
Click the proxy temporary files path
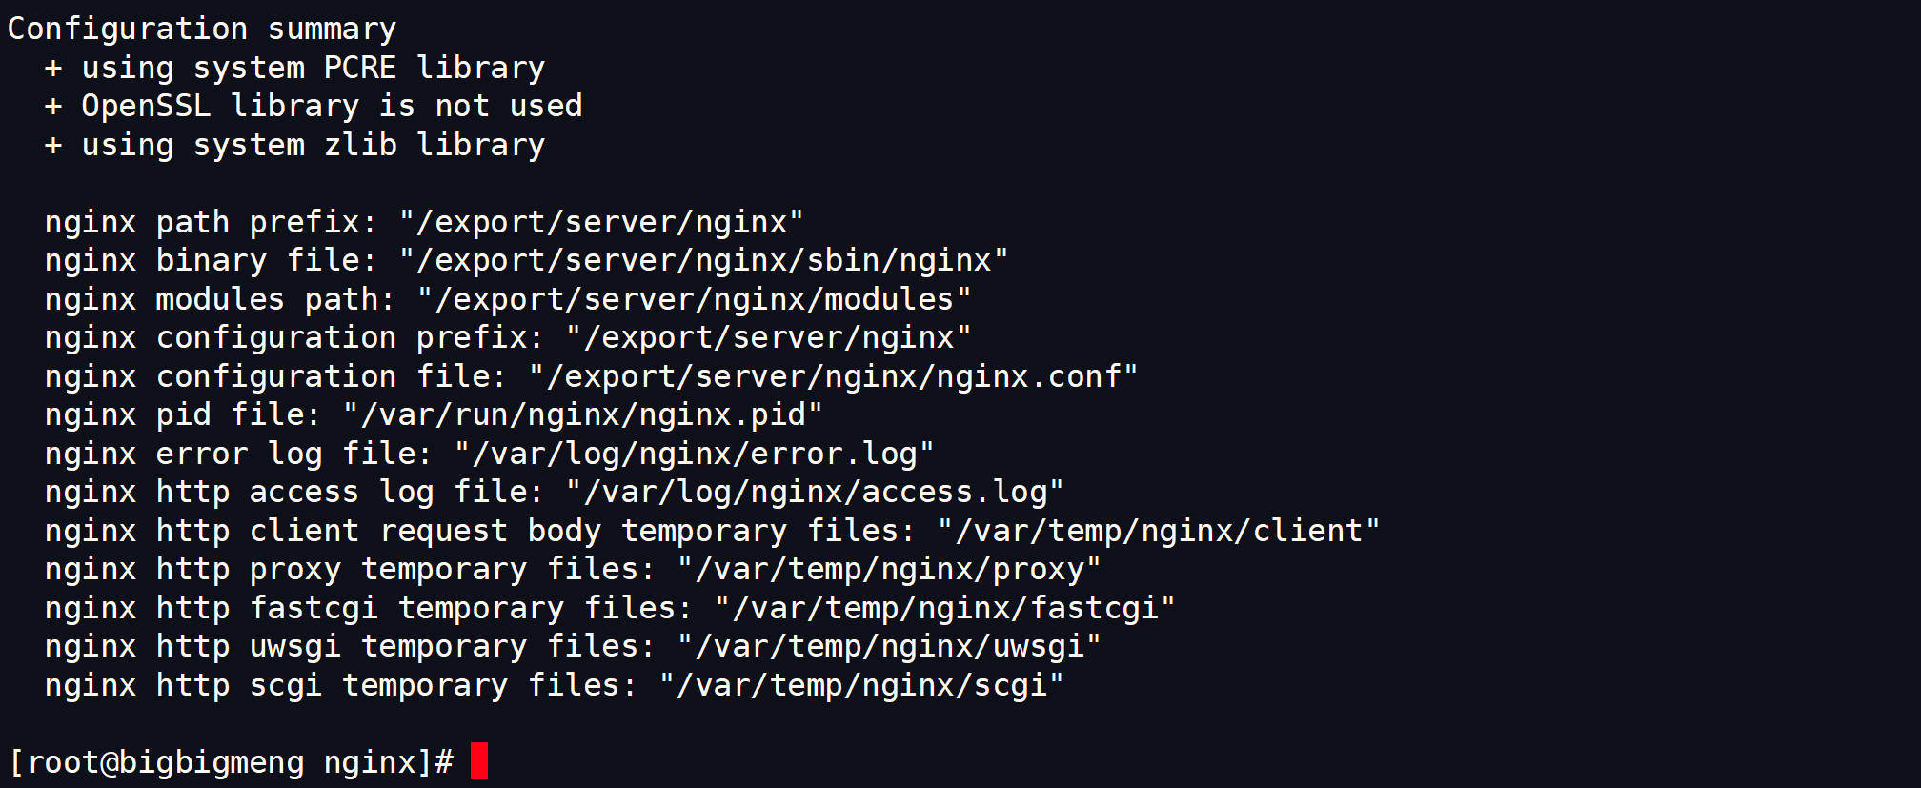point(889,569)
